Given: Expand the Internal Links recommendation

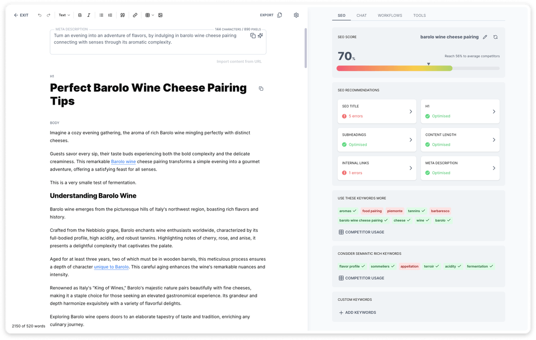Looking at the screenshot, I should 376,168.
